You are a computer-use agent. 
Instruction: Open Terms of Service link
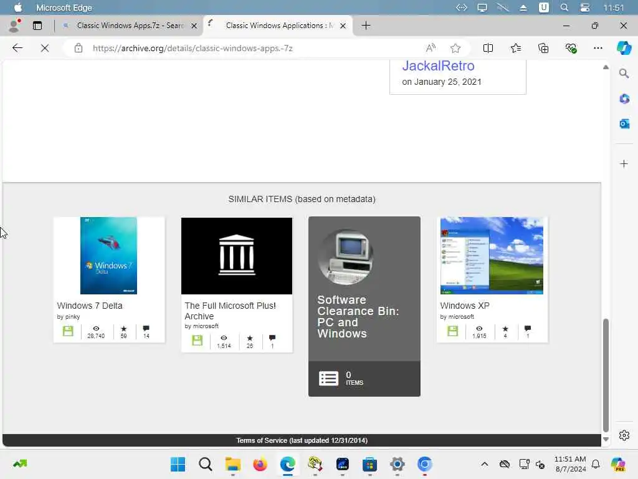(x=302, y=440)
